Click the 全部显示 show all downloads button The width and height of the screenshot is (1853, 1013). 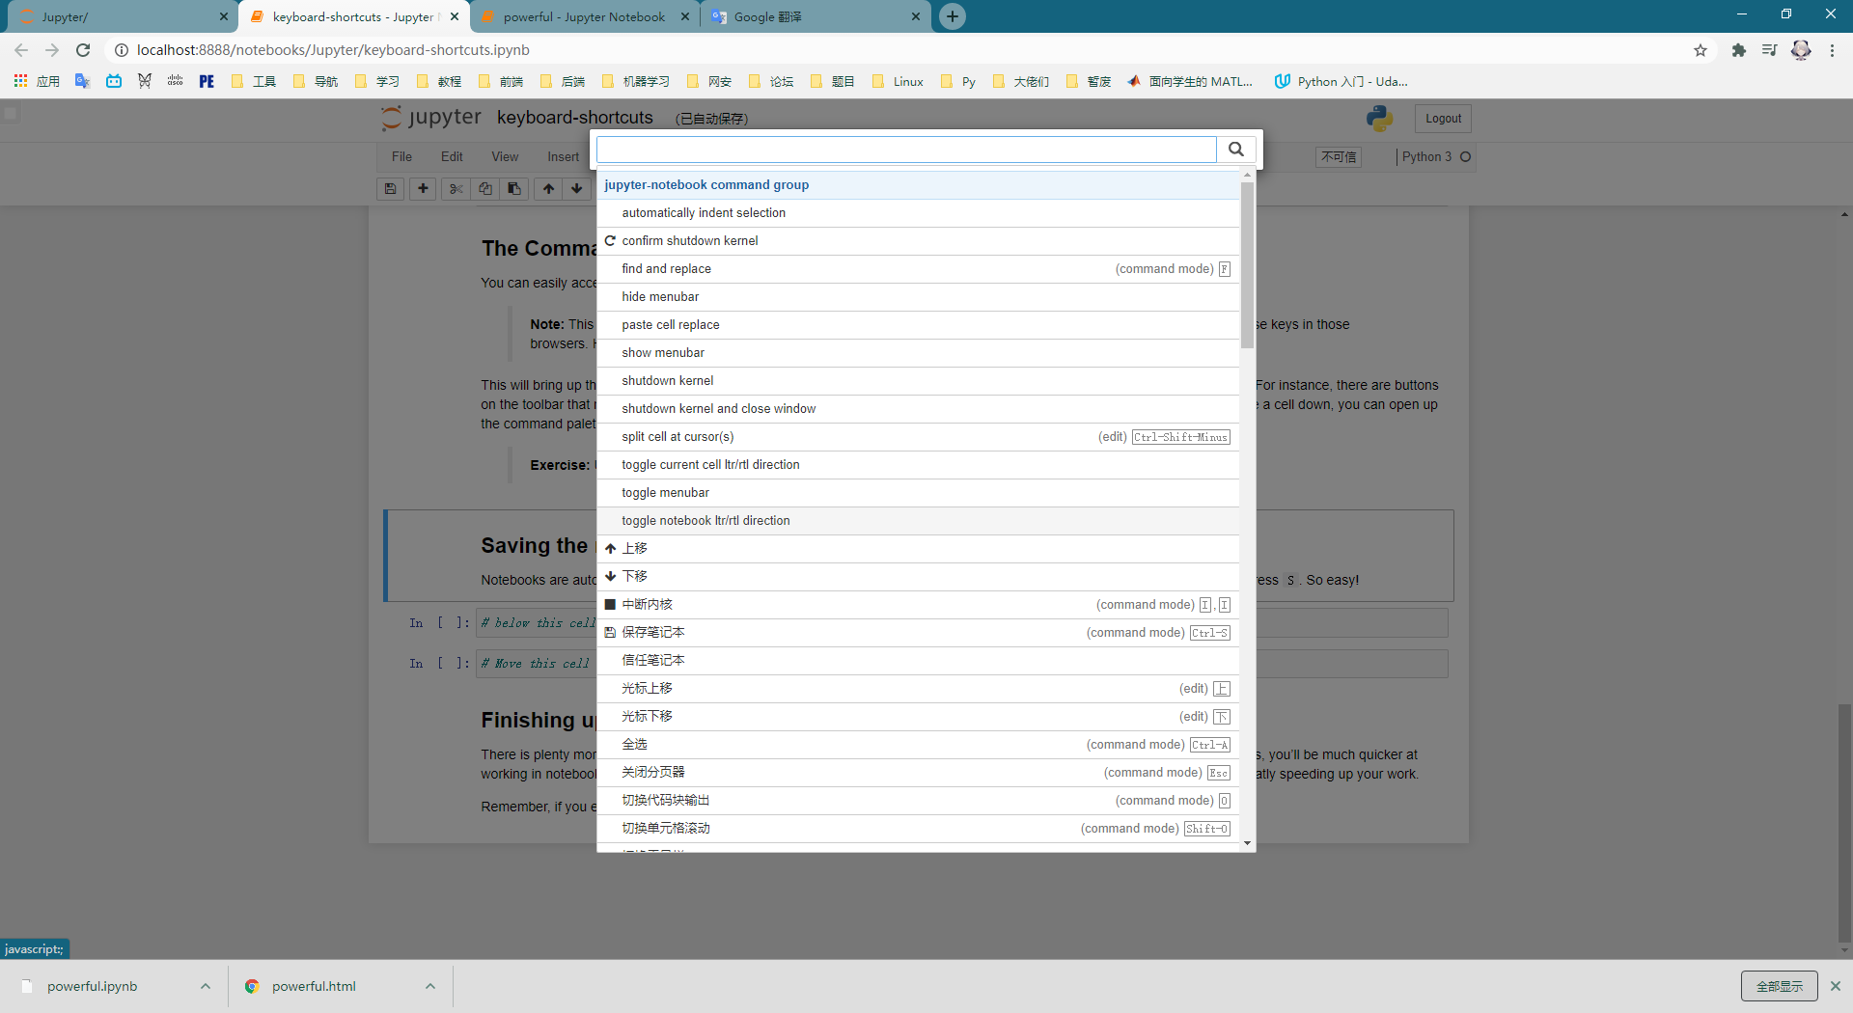pyautogui.click(x=1779, y=986)
